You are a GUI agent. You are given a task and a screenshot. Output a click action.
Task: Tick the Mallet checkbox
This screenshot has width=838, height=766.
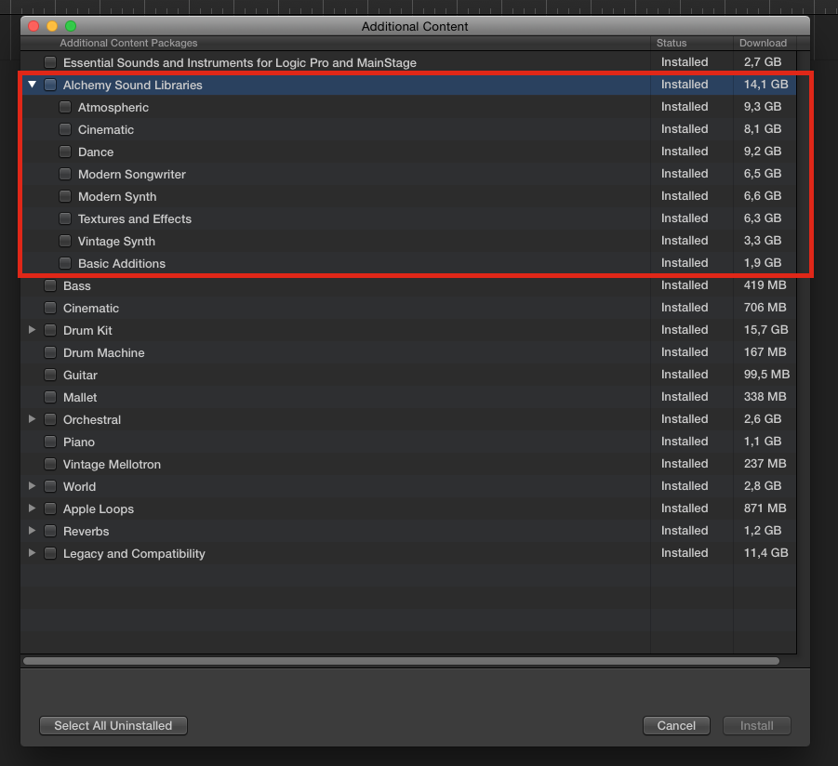click(x=50, y=398)
